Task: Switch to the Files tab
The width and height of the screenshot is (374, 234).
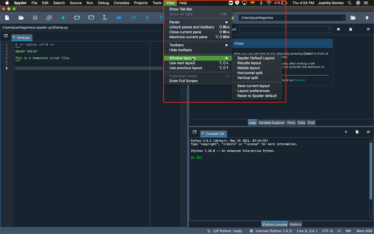Action: [301, 123]
